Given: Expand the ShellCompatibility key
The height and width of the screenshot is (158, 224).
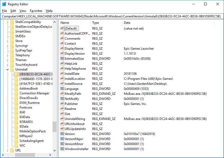Looking at the screenshot, I should (8, 22).
